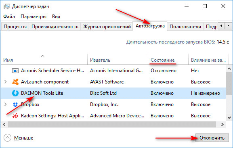Select the DAEMON Tools Lite row name
This screenshot has height=148, width=233.
[42, 93]
